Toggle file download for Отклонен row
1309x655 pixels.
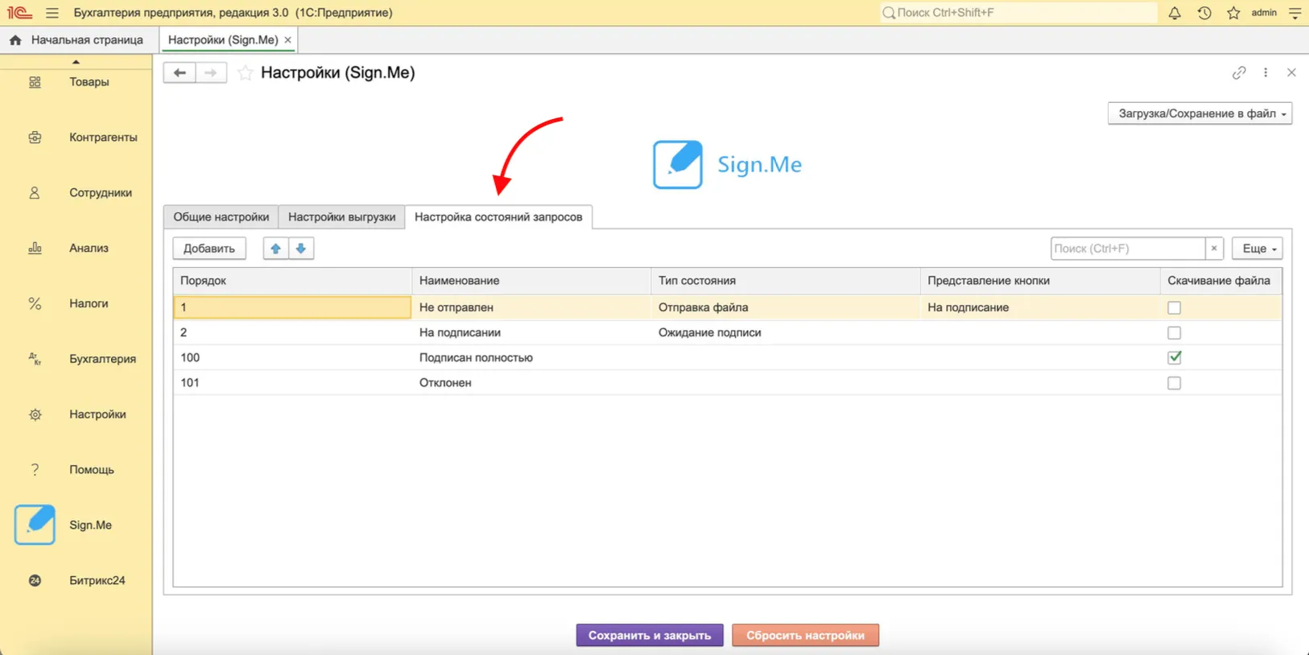[1175, 383]
